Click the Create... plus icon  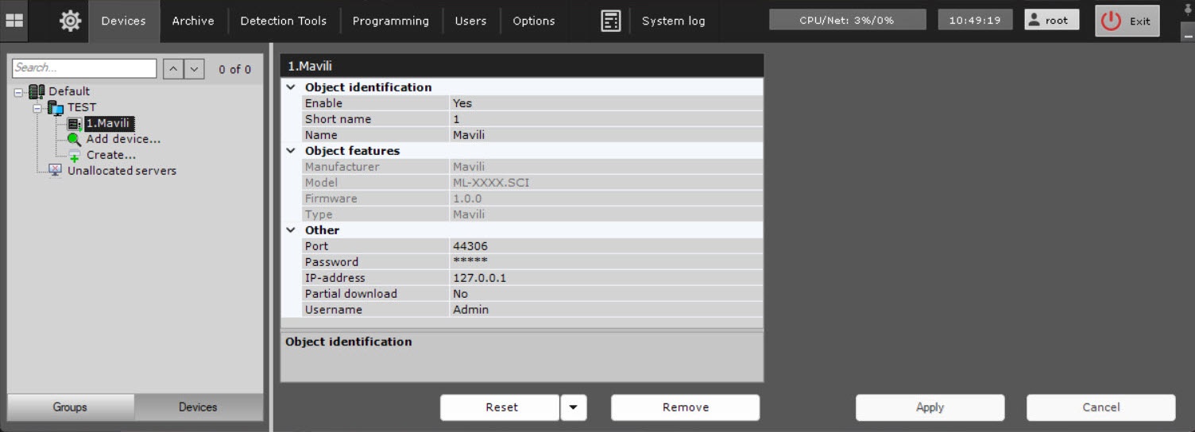tap(74, 156)
